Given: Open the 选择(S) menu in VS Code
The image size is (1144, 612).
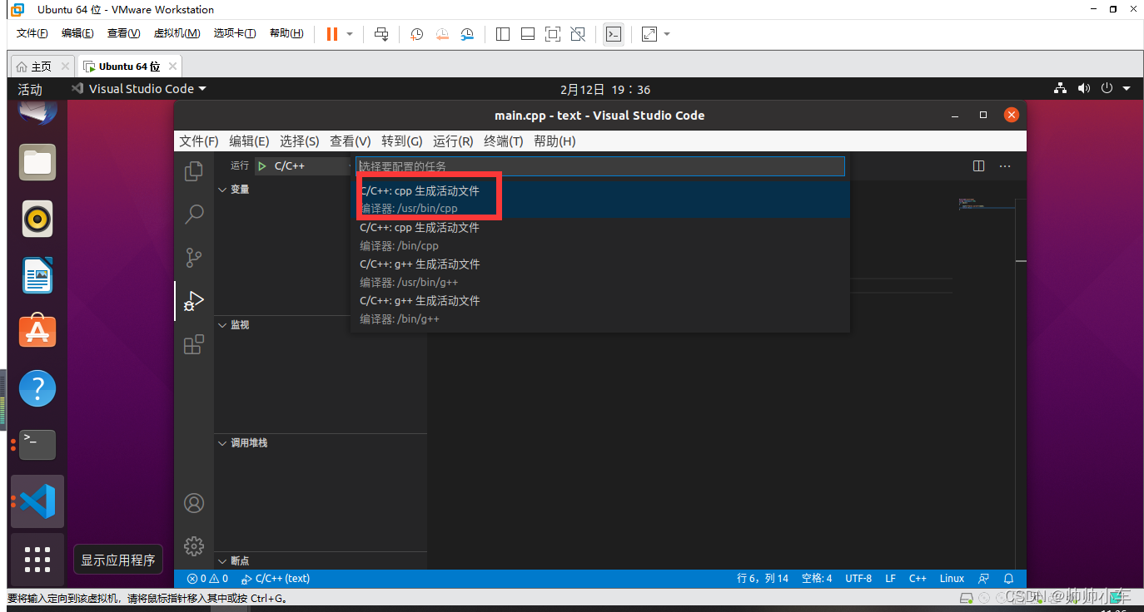Looking at the screenshot, I should click(300, 141).
